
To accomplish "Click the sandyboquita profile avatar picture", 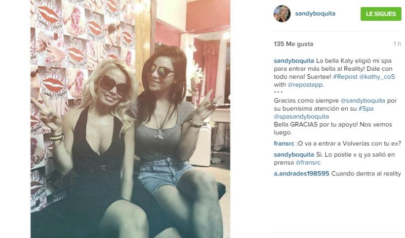I will (282, 14).
